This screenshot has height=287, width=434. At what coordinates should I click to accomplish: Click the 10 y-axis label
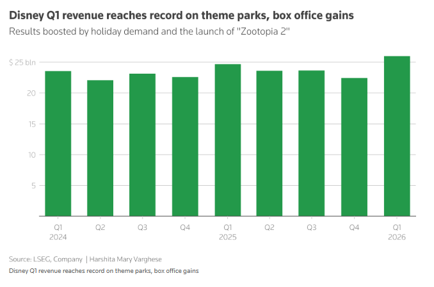(x=32, y=155)
